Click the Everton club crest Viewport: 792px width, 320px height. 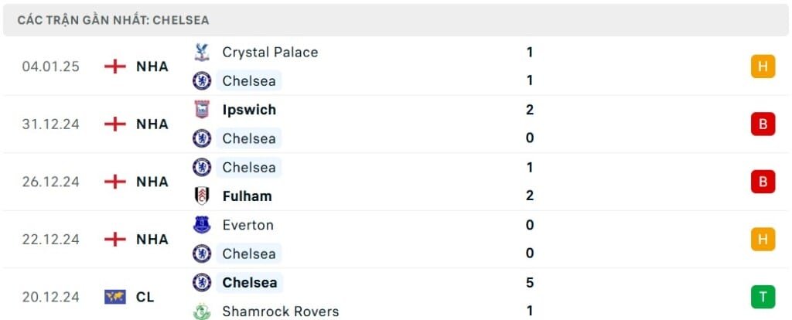[x=202, y=225]
